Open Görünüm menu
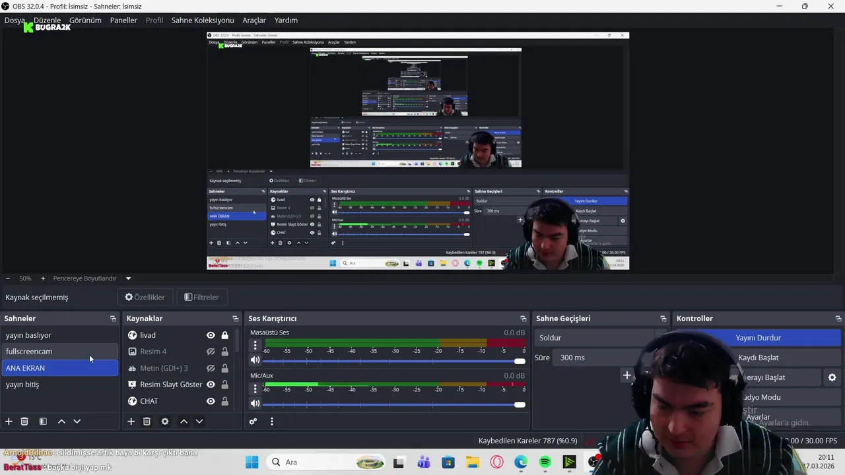 pyautogui.click(x=86, y=20)
